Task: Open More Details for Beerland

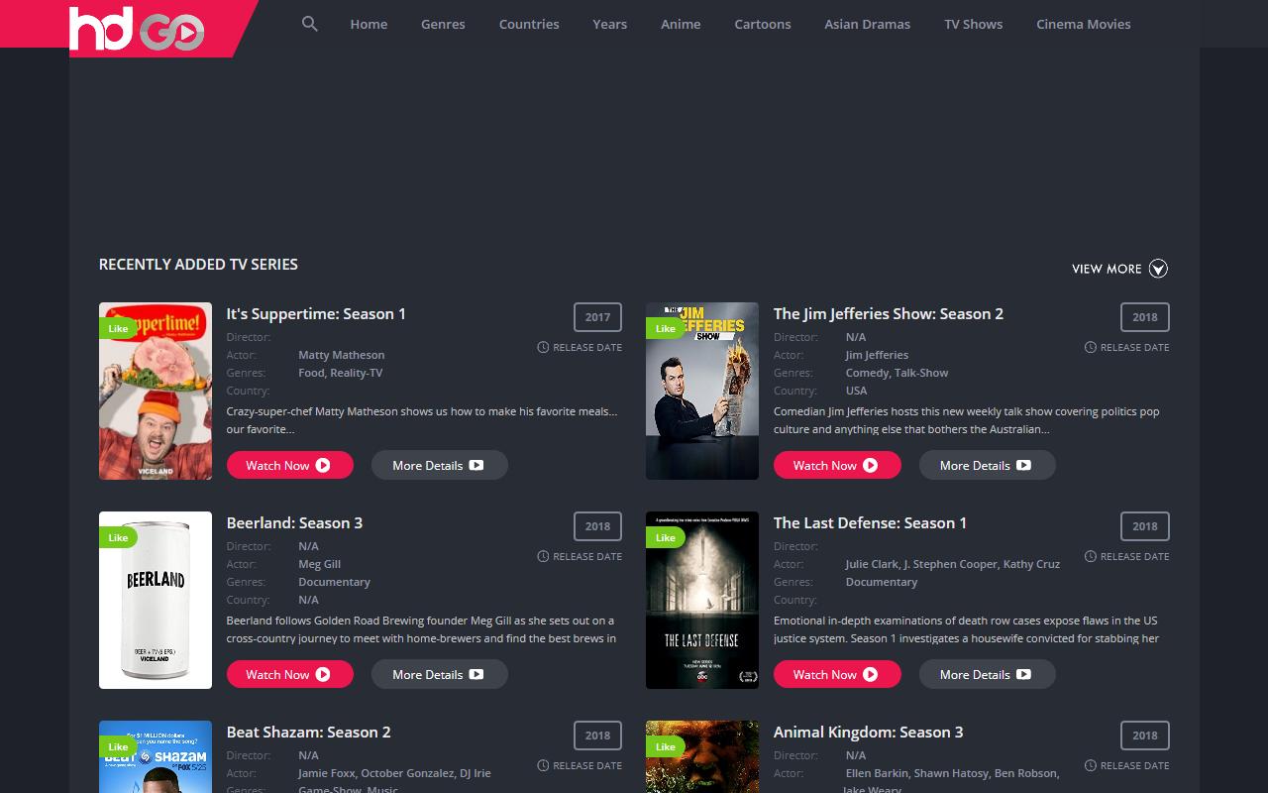Action: pyautogui.click(x=439, y=674)
